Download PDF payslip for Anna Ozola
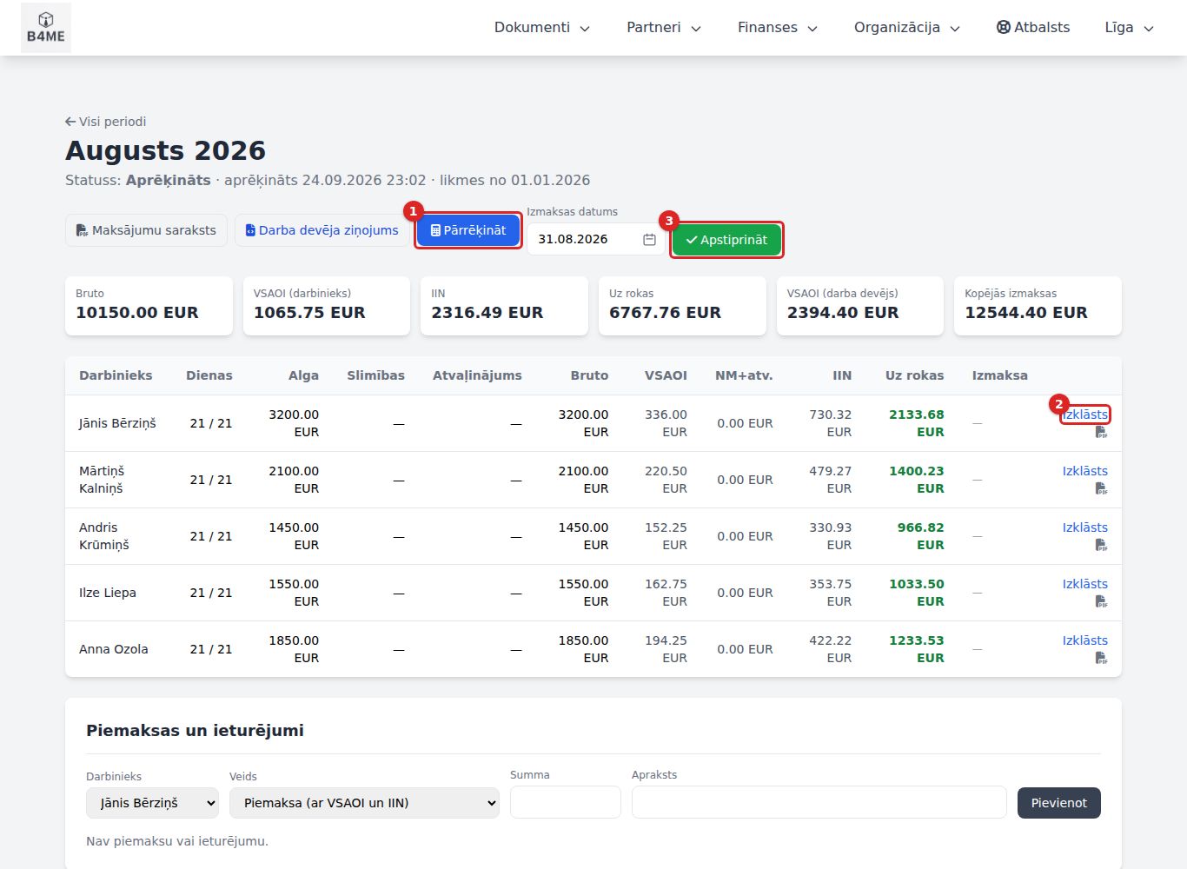The image size is (1187, 869). pos(1101,658)
